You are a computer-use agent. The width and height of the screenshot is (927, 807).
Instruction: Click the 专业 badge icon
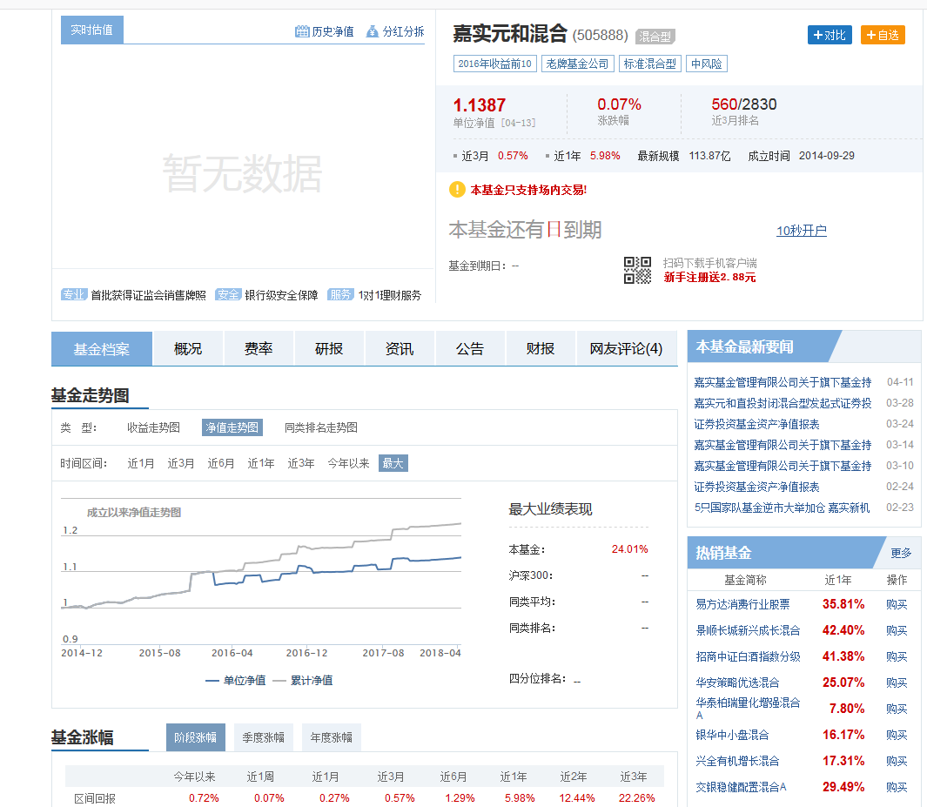[x=74, y=294]
